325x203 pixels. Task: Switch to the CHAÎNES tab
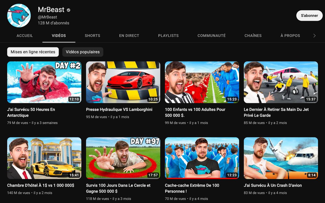(253, 35)
